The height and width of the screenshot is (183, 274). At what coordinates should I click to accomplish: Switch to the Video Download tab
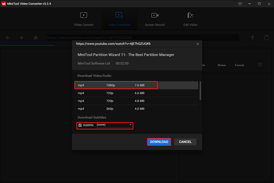[119, 19]
